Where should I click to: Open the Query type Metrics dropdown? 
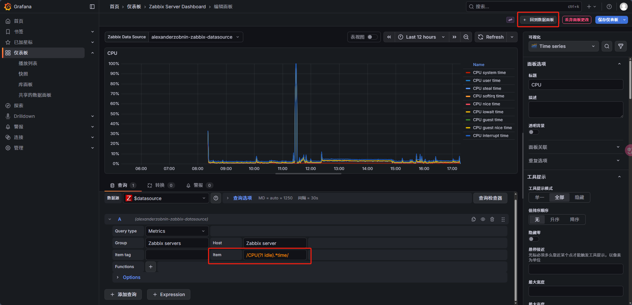tap(177, 231)
